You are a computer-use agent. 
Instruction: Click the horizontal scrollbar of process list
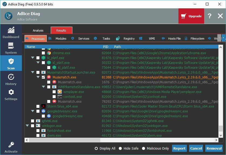pyautogui.click(x=108, y=140)
